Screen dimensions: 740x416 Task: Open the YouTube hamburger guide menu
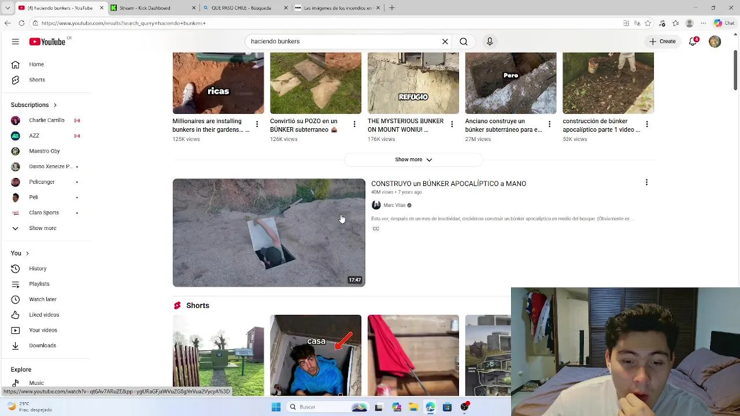coord(16,42)
